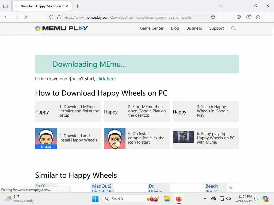Open the Business menu item
The height and width of the screenshot is (205, 274).
[194, 28]
